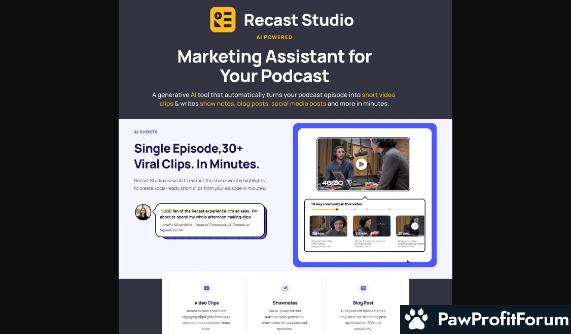Click the Blog Post document icon
Image resolution: width=571 pixels, height=334 pixels.
[x=363, y=288]
